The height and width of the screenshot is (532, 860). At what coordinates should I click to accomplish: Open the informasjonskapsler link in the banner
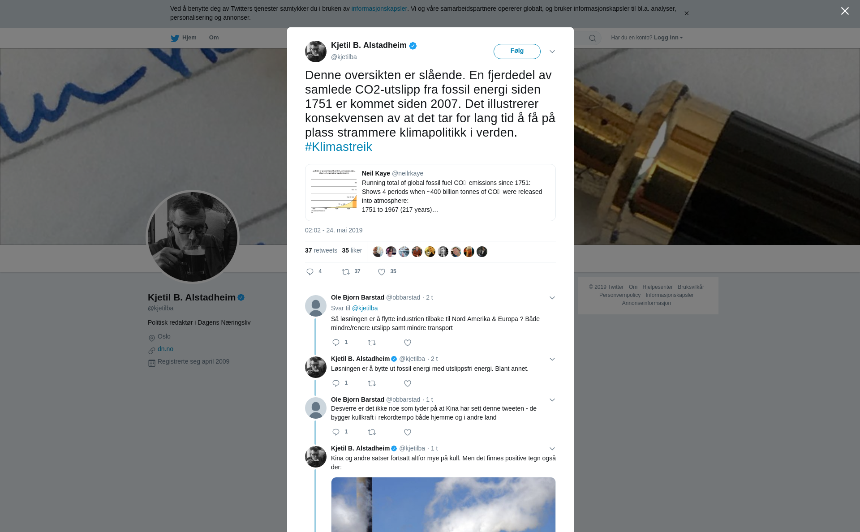point(379,9)
